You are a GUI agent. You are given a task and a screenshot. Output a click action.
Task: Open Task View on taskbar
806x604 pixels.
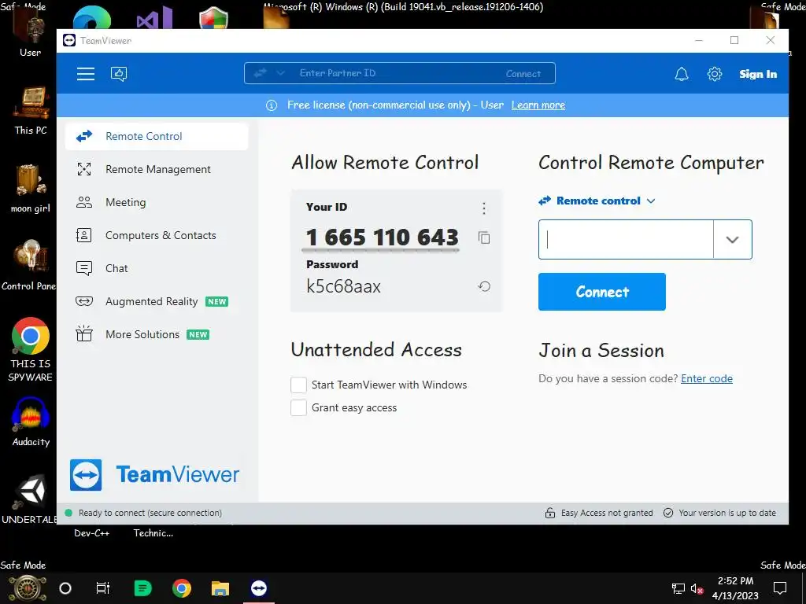103,588
